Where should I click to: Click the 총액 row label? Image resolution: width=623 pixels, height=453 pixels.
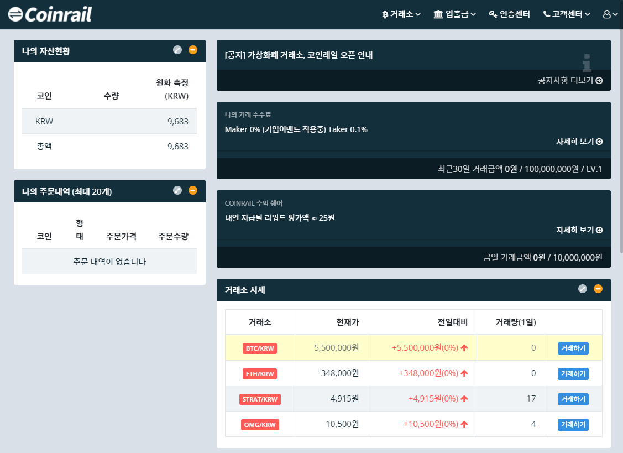pos(44,147)
